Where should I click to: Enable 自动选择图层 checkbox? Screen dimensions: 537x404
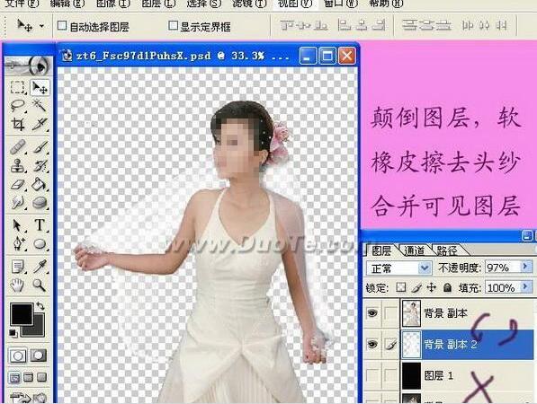[x=62, y=25]
